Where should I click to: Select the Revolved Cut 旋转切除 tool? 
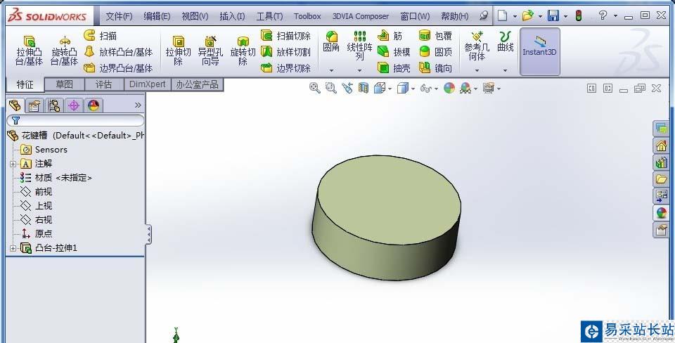click(243, 51)
